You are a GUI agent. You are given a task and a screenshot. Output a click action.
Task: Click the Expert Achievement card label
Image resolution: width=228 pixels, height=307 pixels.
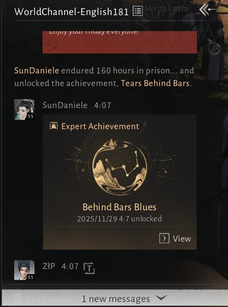click(100, 126)
